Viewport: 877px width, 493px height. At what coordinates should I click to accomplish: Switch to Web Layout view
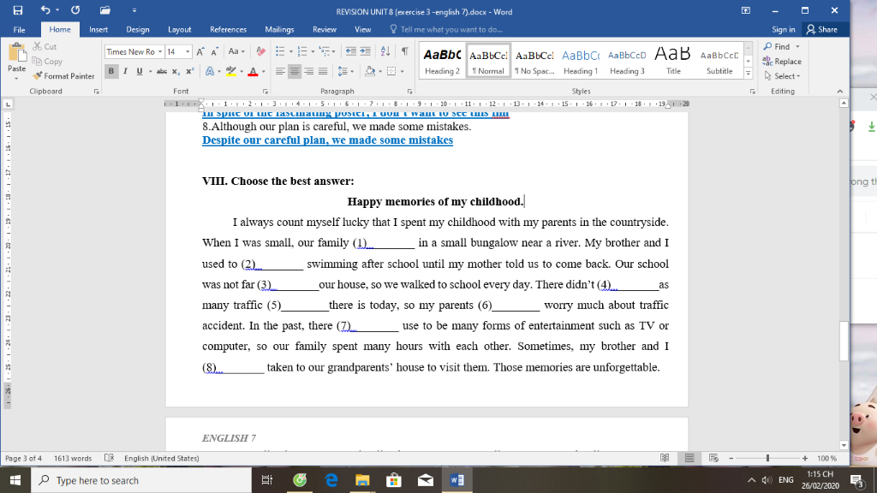[713, 459]
